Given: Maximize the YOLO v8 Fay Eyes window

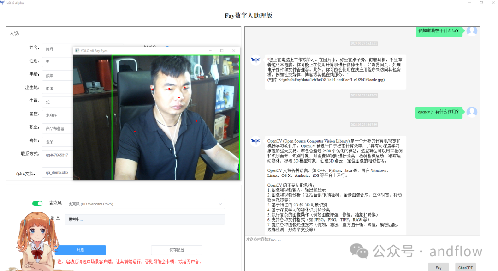Looking at the screenshot, I should (222, 51).
